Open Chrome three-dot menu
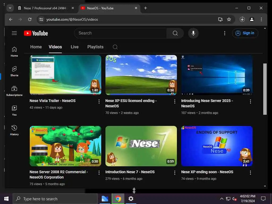The width and height of the screenshot is (272, 204). tap(261, 19)
